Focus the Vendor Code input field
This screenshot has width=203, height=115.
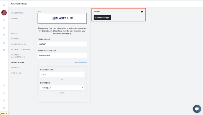coord(62,44)
